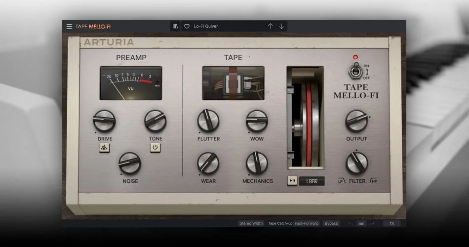The height and width of the screenshot is (247, 469).
Task: Click the Noise knob
Action: [x=130, y=163]
